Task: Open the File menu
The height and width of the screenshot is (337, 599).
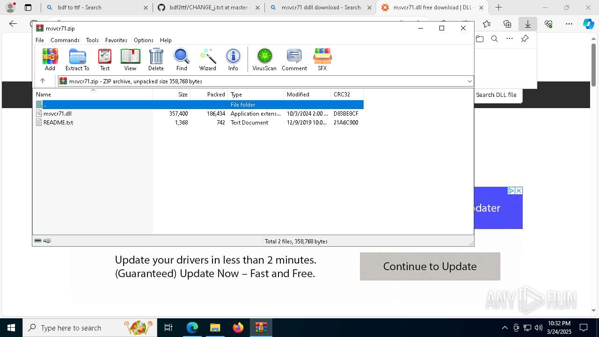Action: point(40,40)
